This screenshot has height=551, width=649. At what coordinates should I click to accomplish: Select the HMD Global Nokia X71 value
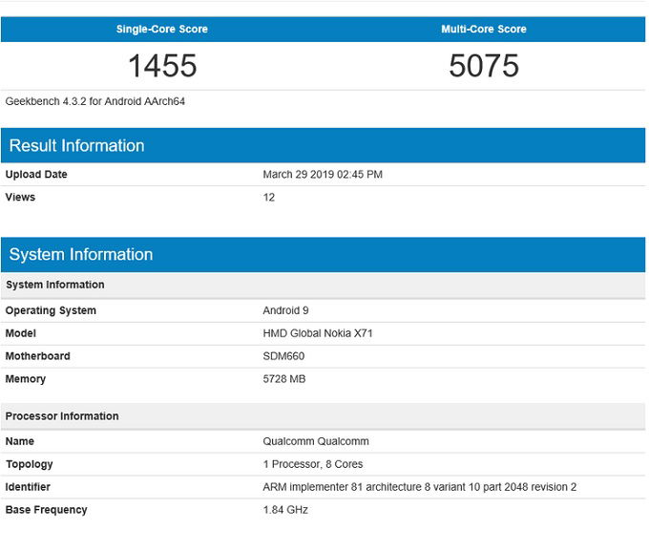click(318, 333)
